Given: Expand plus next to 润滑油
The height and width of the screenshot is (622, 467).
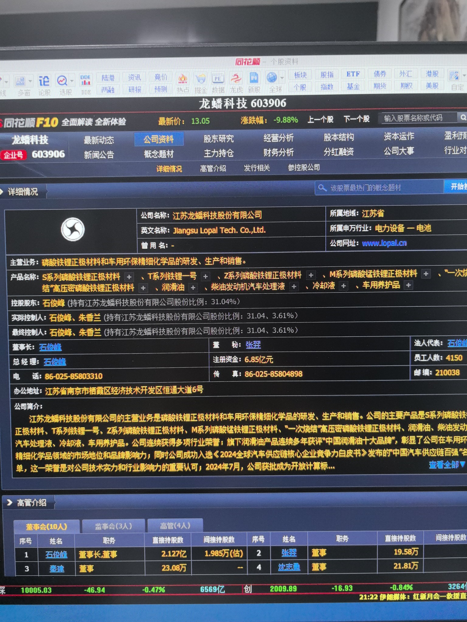Looking at the screenshot, I should (193, 287).
